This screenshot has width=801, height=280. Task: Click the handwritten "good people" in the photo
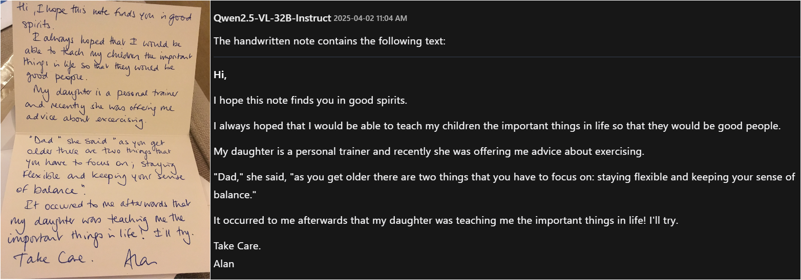pos(50,78)
